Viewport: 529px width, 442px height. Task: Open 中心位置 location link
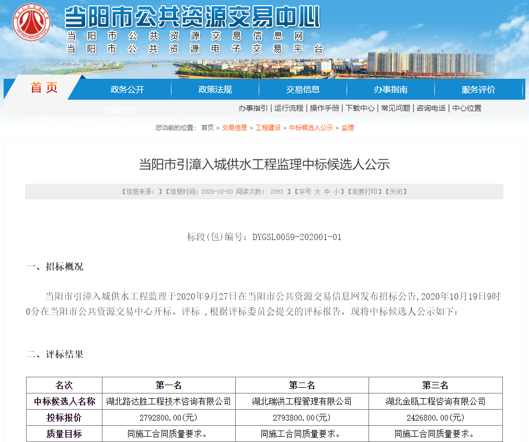(x=467, y=108)
